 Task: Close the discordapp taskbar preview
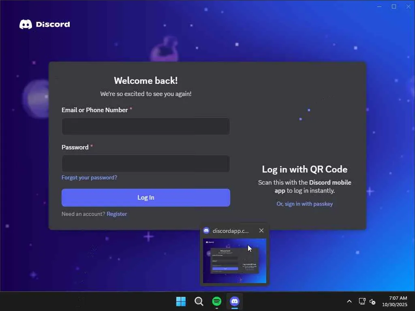tap(261, 230)
